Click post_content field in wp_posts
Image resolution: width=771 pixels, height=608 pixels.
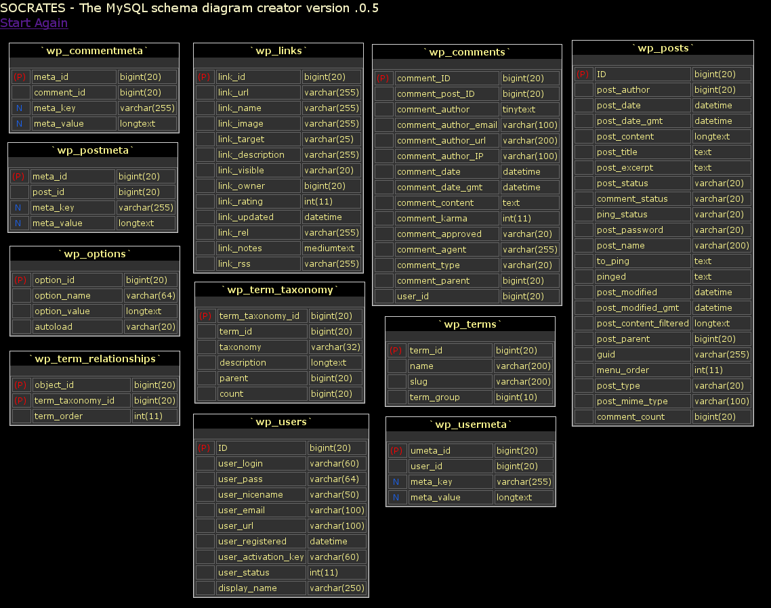point(643,137)
